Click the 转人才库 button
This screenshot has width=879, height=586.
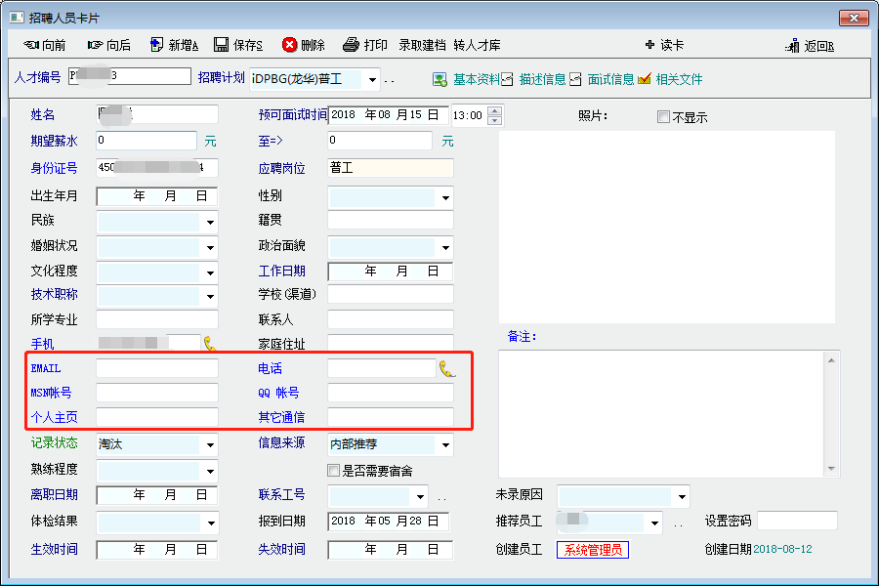pos(478,45)
